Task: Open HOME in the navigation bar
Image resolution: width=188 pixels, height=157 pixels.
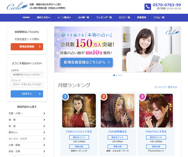Action: click(26, 18)
